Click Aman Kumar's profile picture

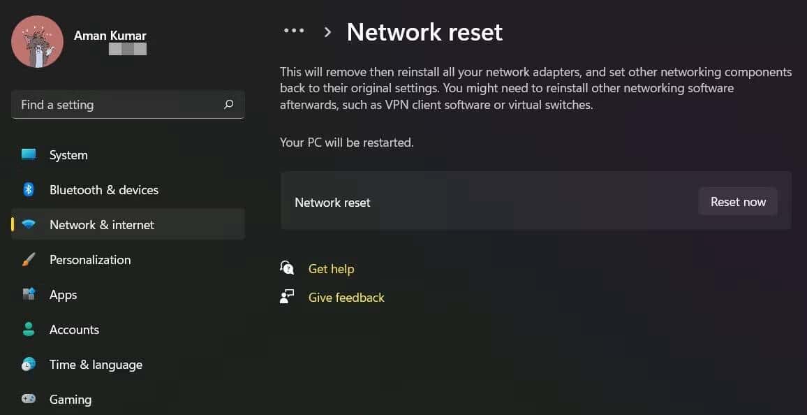37,42
